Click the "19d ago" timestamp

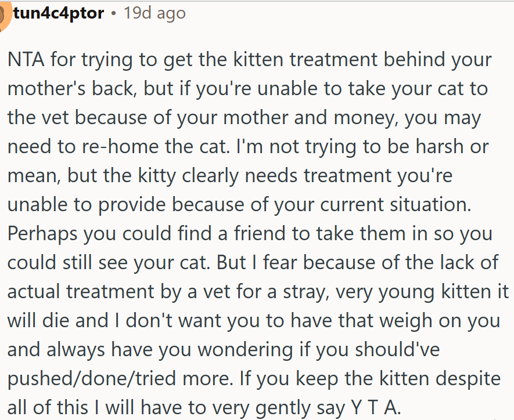[x=154, y=13]
